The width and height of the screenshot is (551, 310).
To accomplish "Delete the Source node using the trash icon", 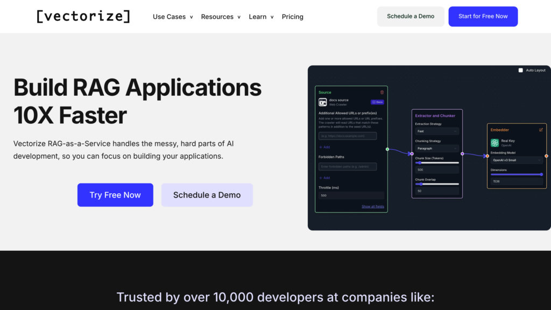I will tap(382, 92).
